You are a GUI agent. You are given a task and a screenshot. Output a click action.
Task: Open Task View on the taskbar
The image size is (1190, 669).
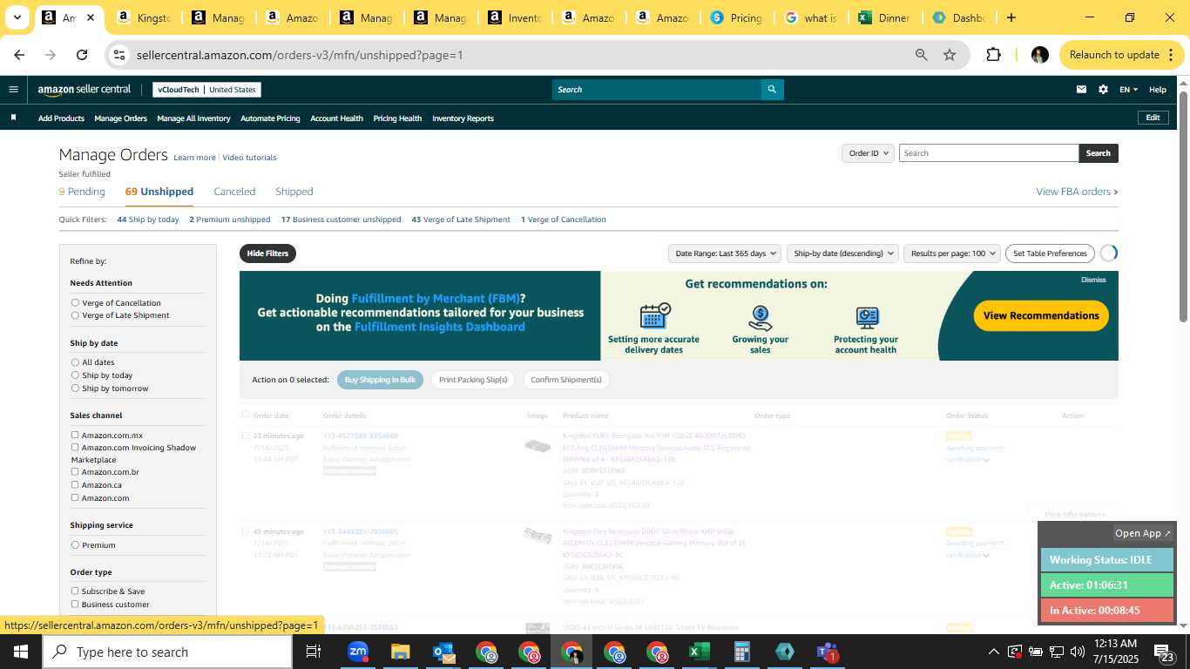314,652
